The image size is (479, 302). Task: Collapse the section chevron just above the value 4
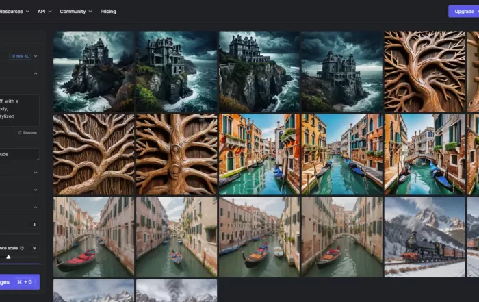[36, 207]
